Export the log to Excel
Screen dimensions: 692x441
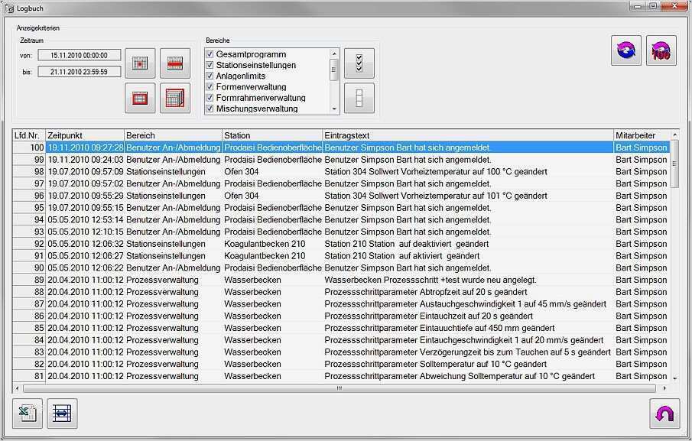pyautogui.click(x=26, y=413)
